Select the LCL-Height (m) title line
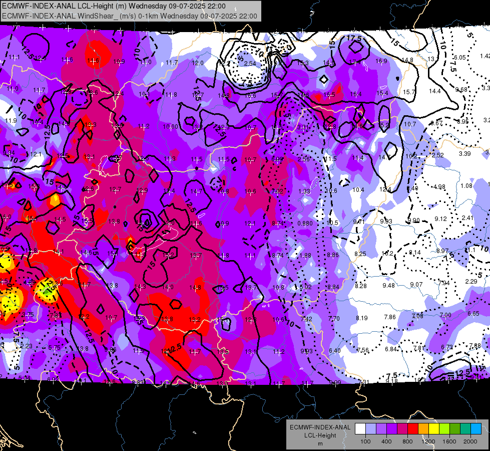 coord(114,6)
